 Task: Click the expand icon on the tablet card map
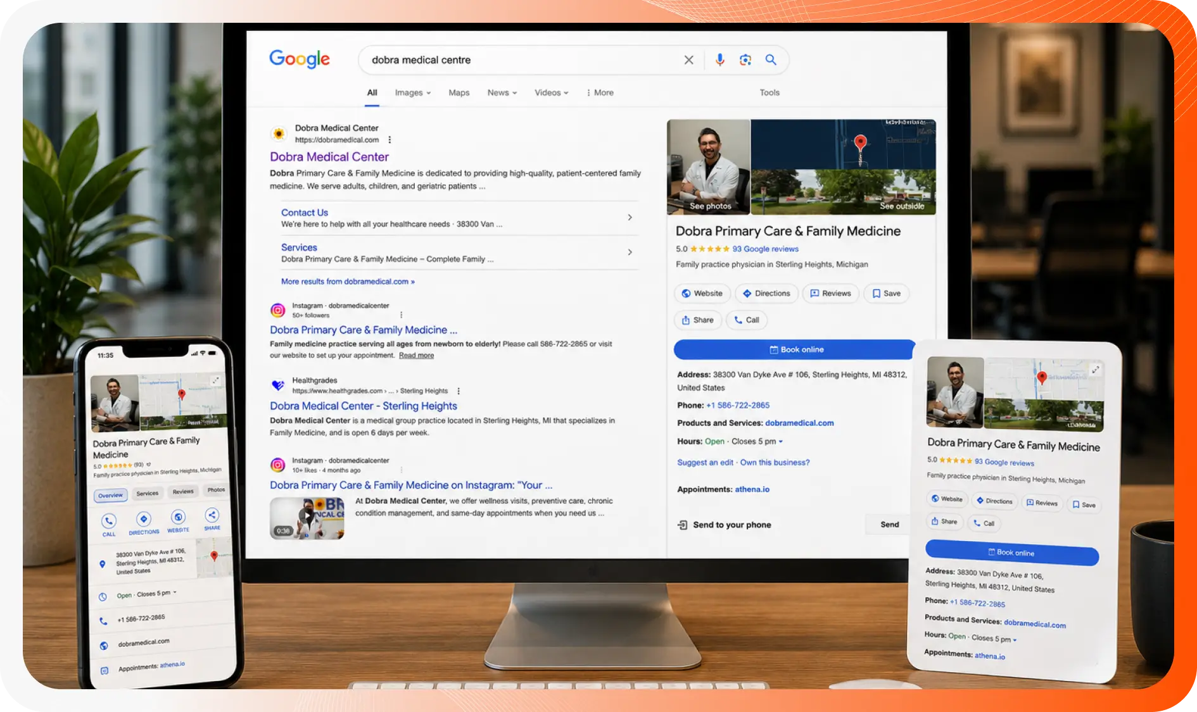click(x=1095, y=370)
